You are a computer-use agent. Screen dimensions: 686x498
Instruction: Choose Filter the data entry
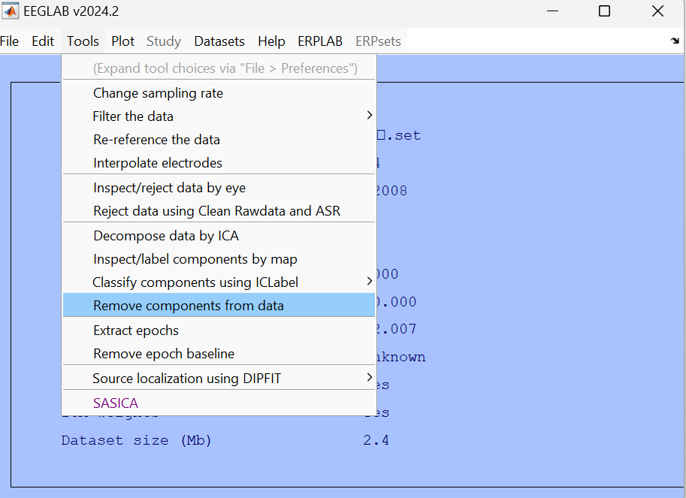pyautogui.click(x=219, y=116)
